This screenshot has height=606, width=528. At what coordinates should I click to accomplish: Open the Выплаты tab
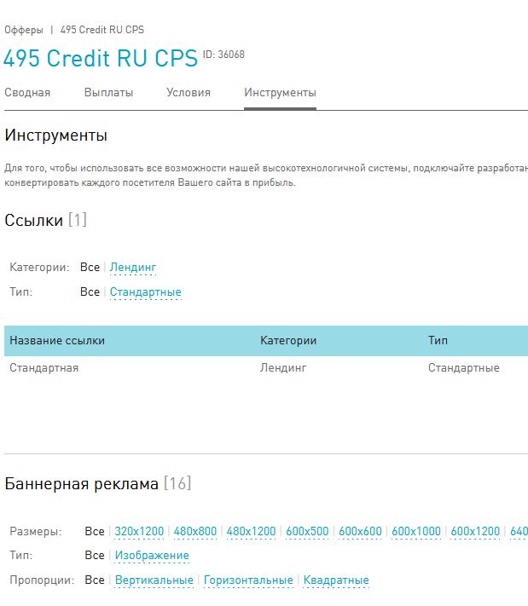click(108, 93)
